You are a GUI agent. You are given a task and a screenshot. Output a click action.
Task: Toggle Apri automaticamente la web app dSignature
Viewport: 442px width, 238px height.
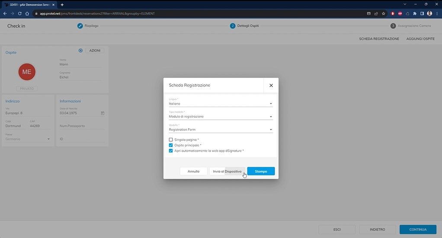[171, 151]
